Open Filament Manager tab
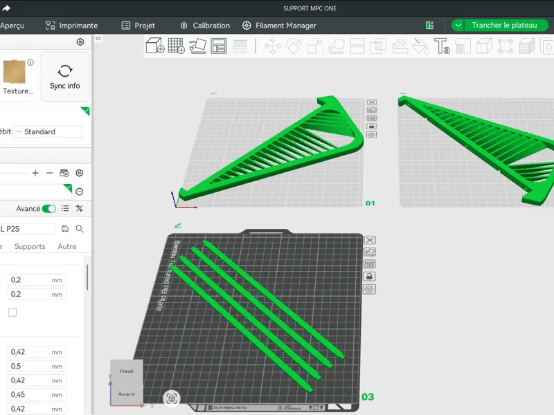This screenshot has height=415, width=554. 279,26
